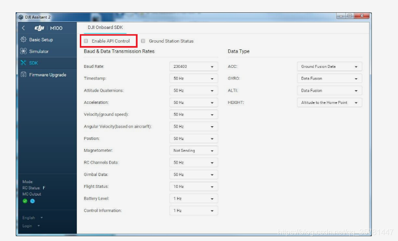Screen dimensions: 398x241
Task: Open the GYRO data type dropdown
Action: [x=329, y=79]
